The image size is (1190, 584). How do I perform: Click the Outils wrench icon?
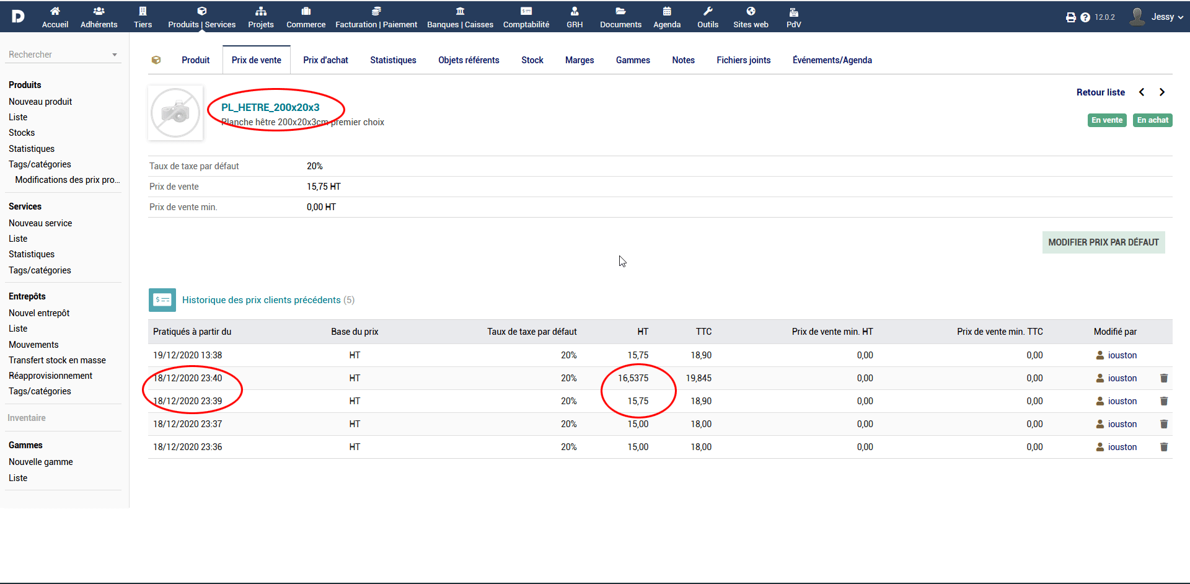708,11
